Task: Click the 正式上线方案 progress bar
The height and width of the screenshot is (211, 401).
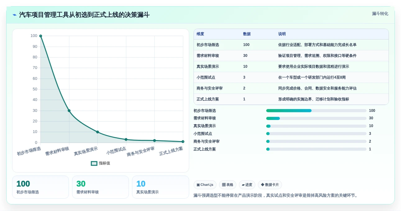Action: coord(316,149)
